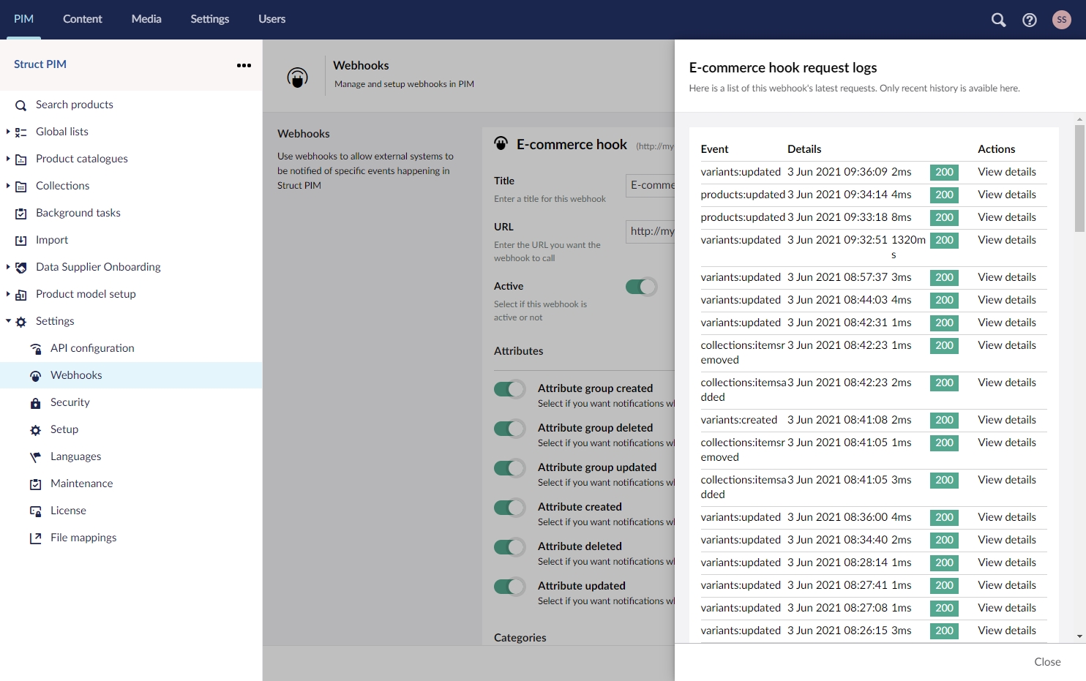The width and height of the screenshot is (1086, 681).
Task: Toggle Attribute deleted notifications
Action: click(509, 547)
